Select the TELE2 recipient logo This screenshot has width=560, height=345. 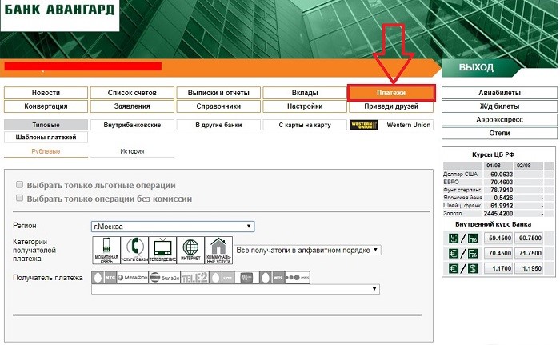tap(194, 278)
